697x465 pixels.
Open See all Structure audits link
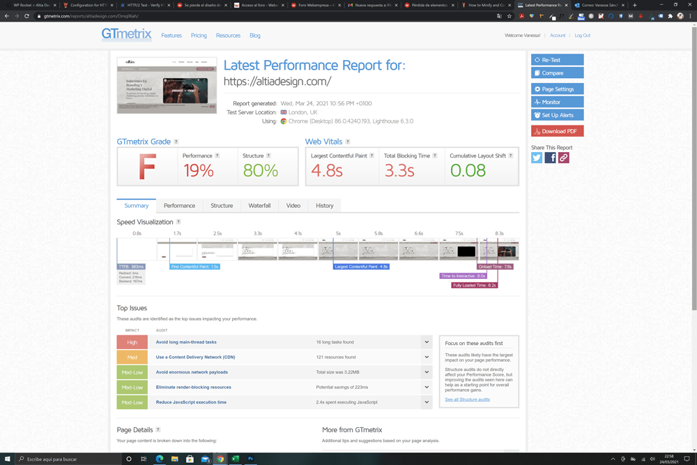coord(467,399)
